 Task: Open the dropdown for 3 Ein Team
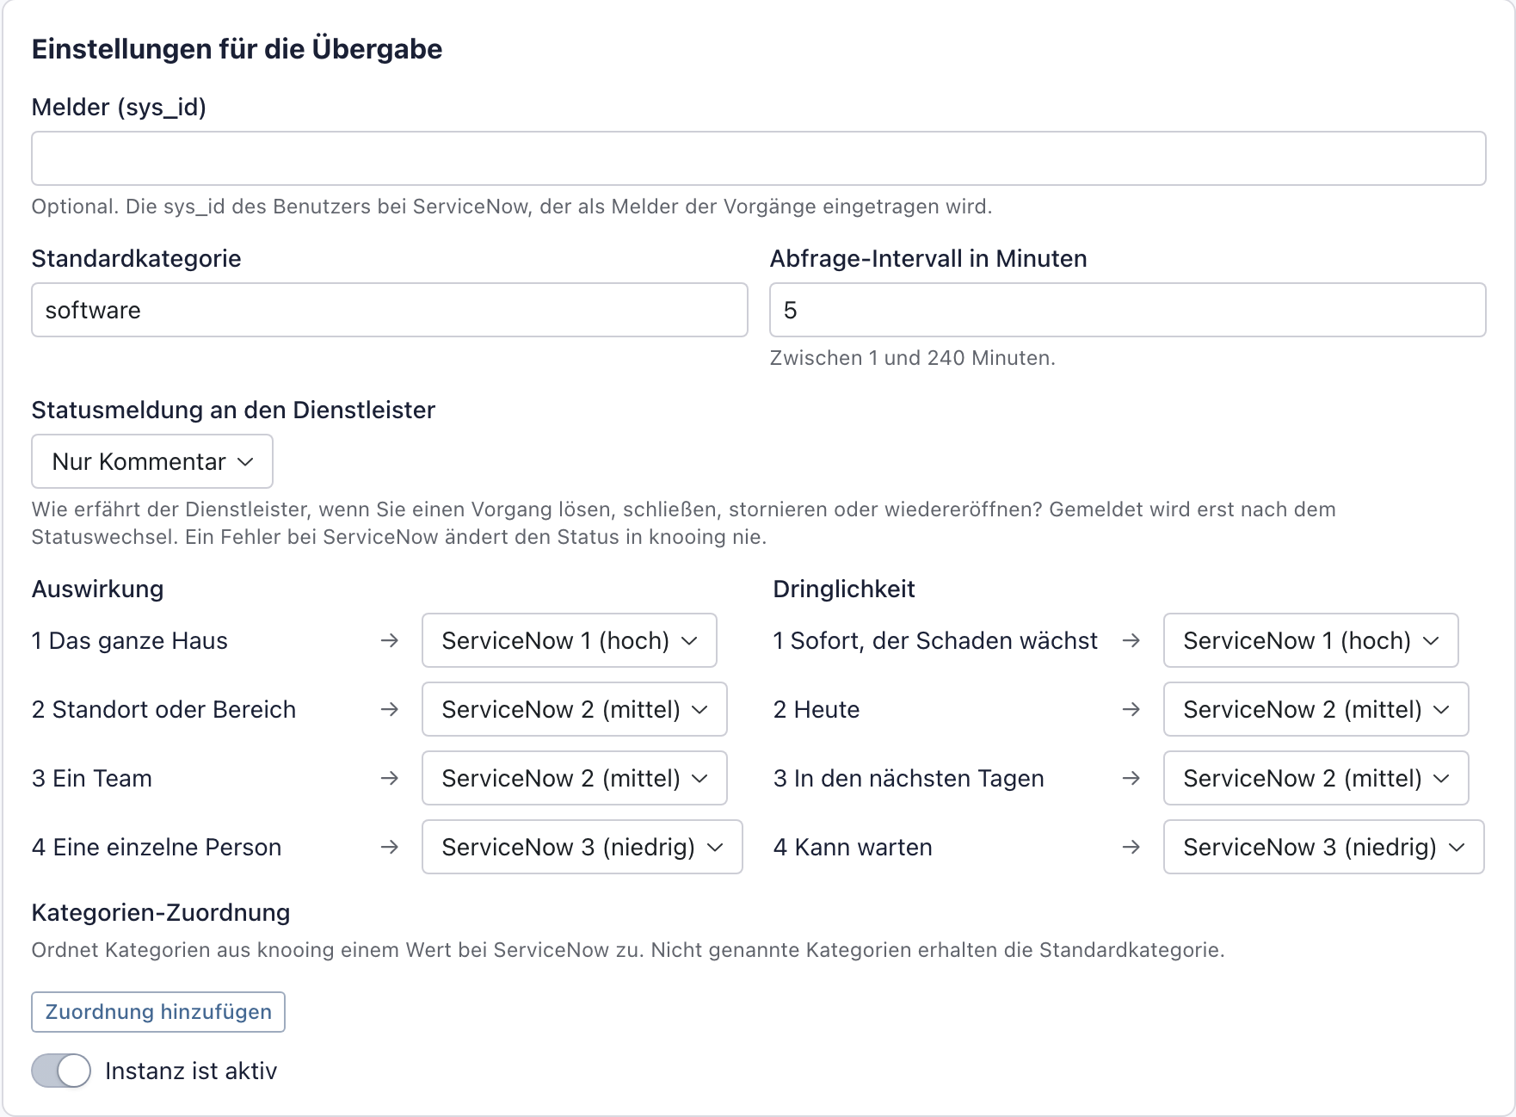[x=574, y=778]
